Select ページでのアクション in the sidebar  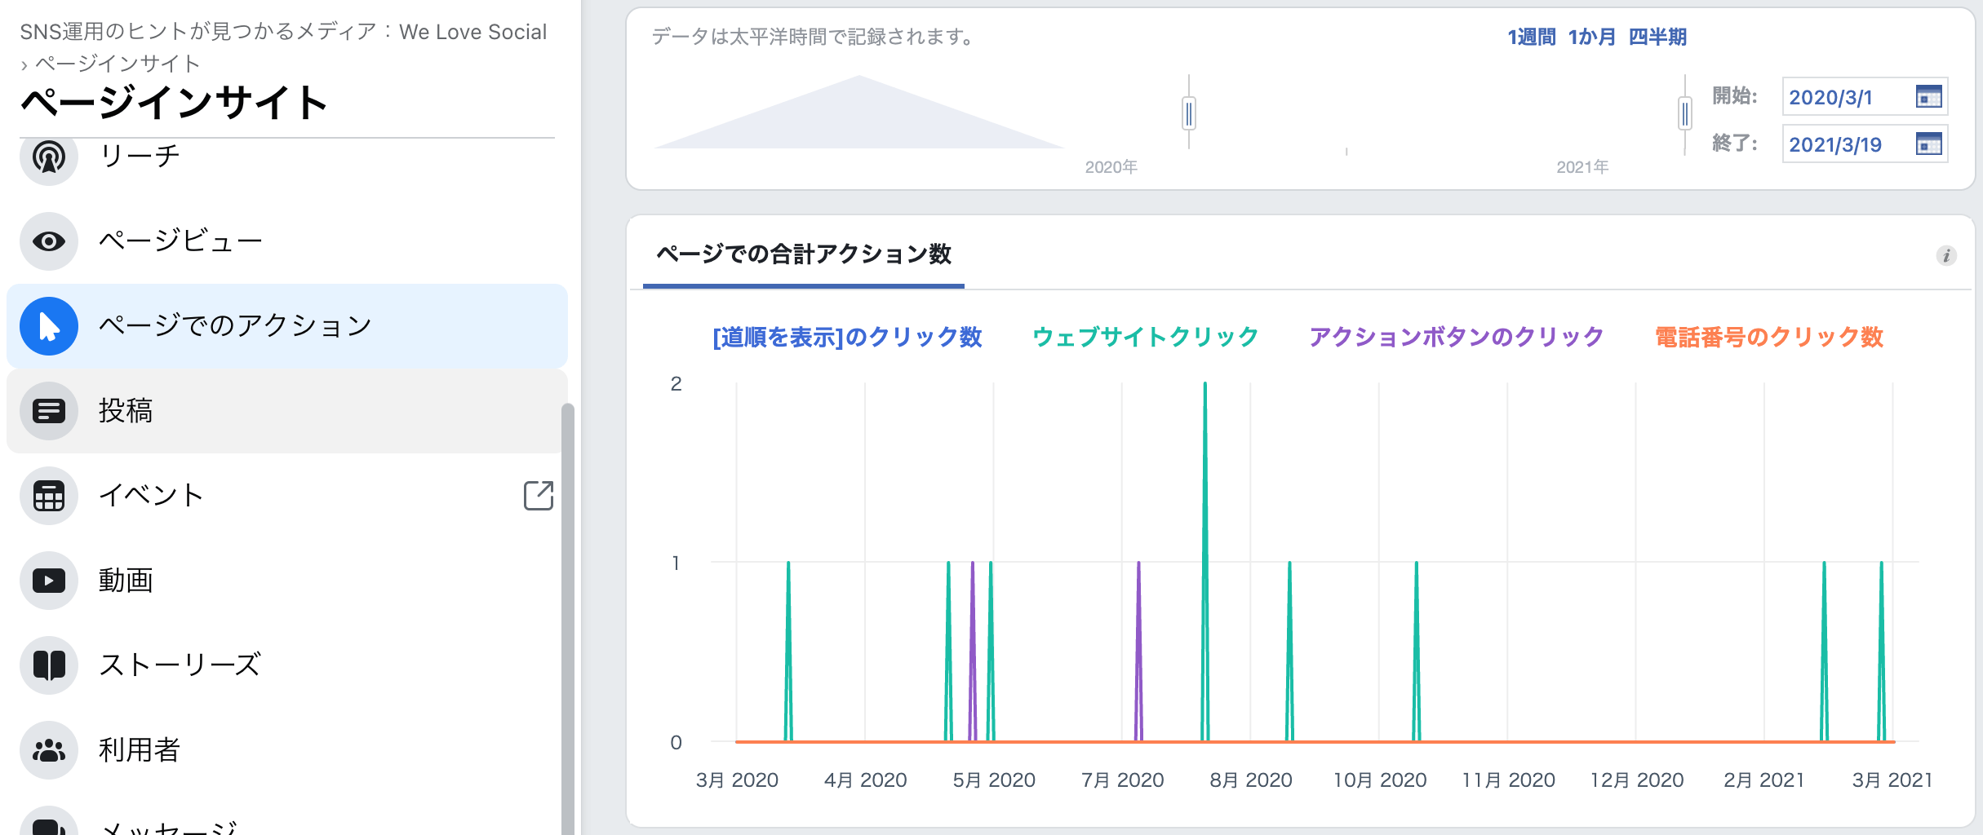[287, 326]
